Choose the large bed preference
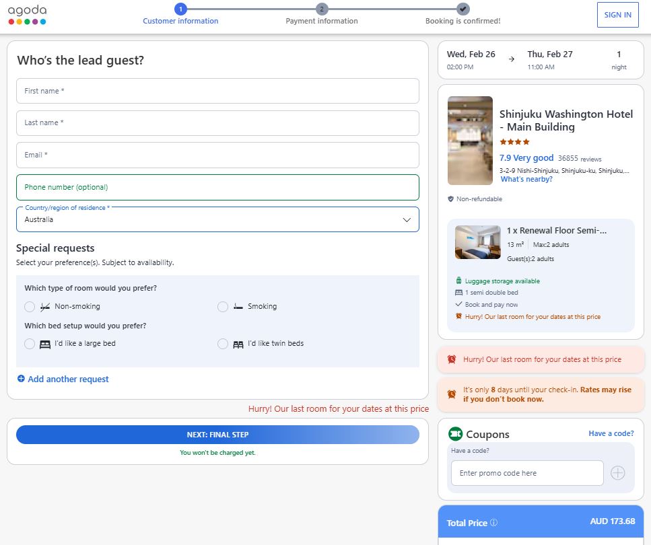The image size is (651, 545). click(30, 344)
